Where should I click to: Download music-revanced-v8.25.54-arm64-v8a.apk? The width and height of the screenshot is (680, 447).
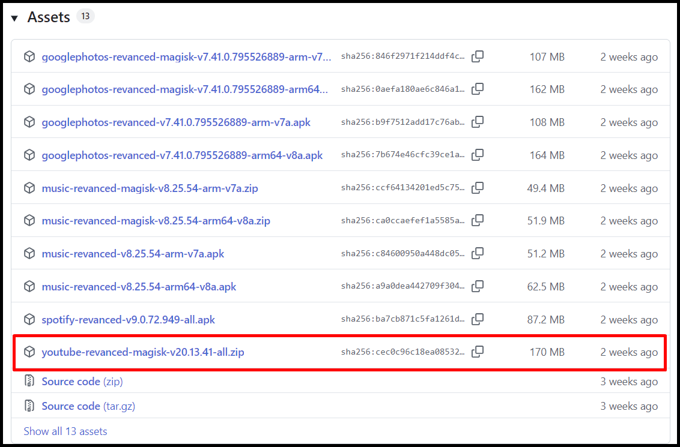[139, 286]
